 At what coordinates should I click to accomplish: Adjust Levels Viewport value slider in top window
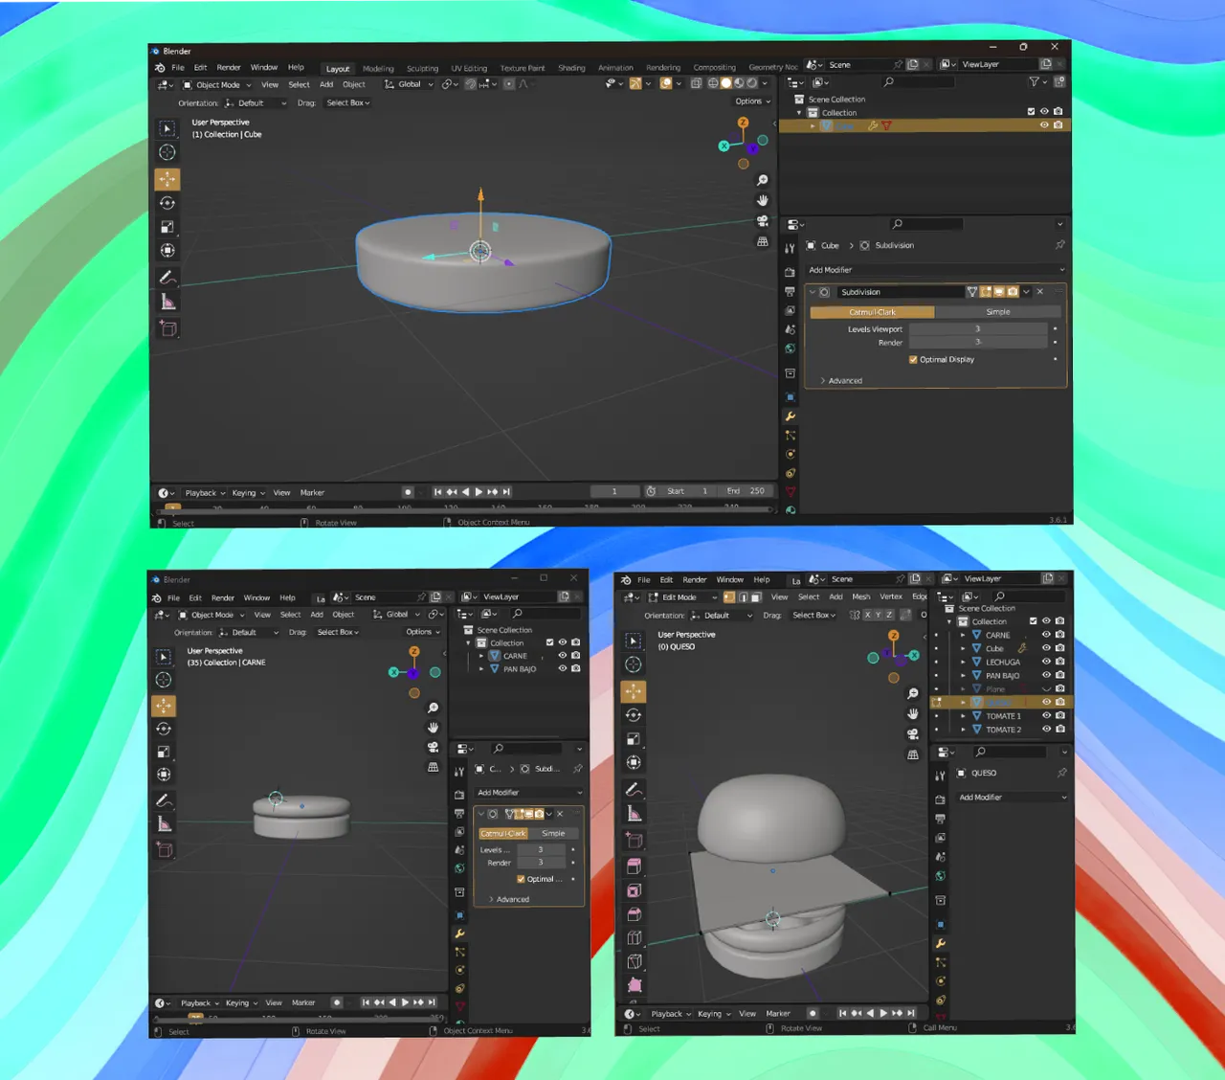(x=978, y=328)
